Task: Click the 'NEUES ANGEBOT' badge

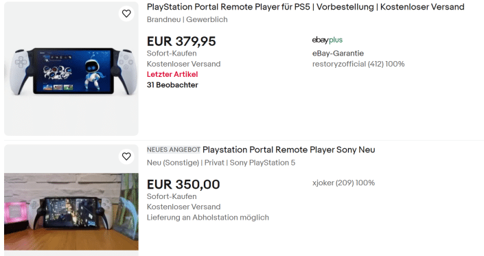Action: (x=174, y=150)
